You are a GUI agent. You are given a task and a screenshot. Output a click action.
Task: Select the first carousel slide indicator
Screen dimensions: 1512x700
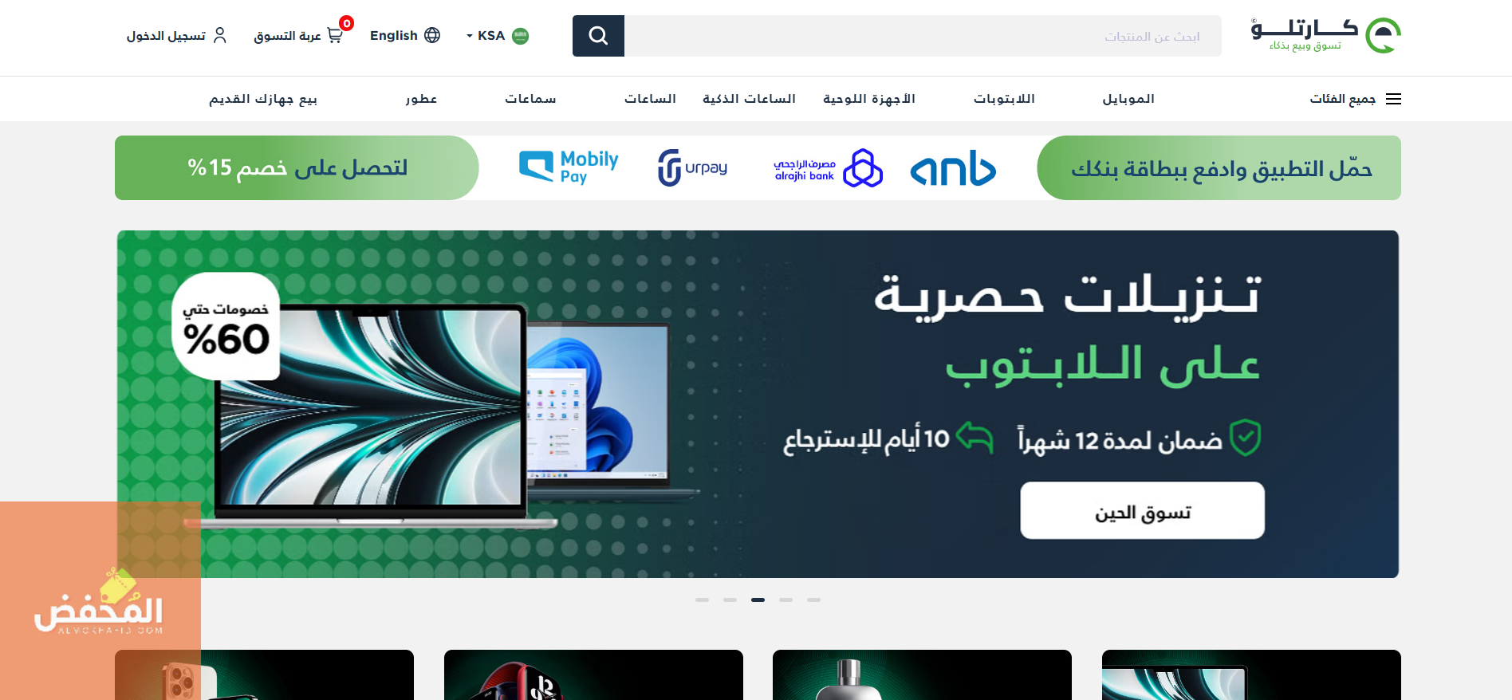tap(702, 600)
